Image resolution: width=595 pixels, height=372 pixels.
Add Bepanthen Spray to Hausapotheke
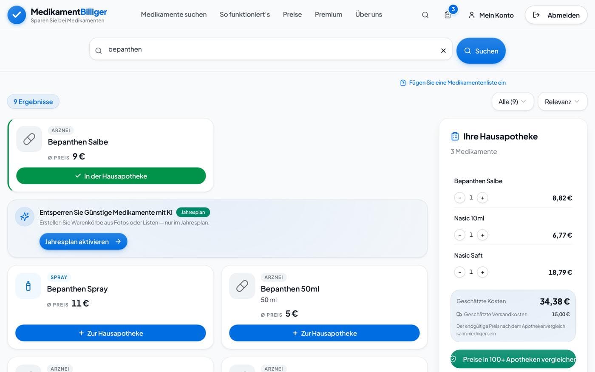tap(110, 333)
